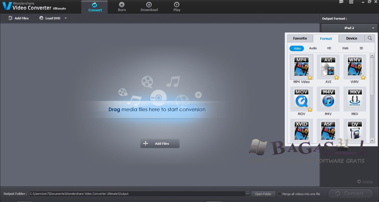Filter formats by Web category
The image size is (379, 202).
click(x=345, y=48)
